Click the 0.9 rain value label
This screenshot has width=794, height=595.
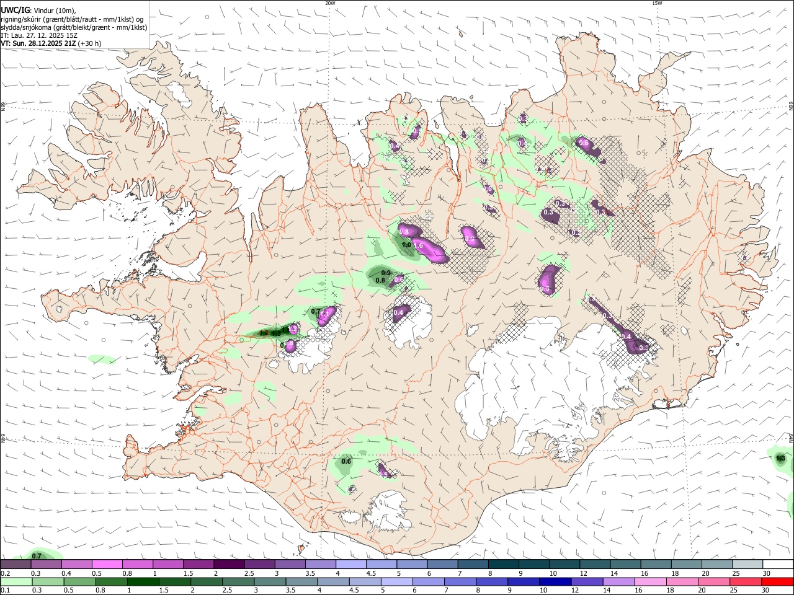point(386,273)
